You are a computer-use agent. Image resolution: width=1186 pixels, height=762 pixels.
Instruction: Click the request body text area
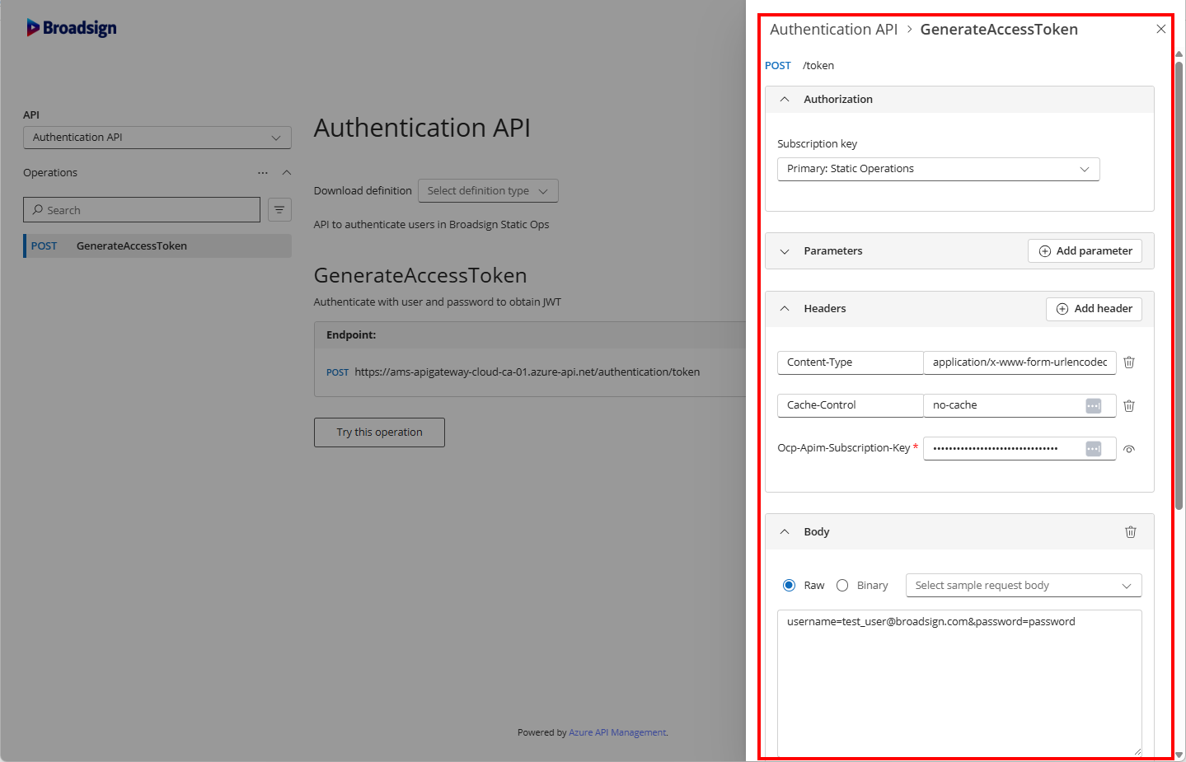(x=959, y=684)
